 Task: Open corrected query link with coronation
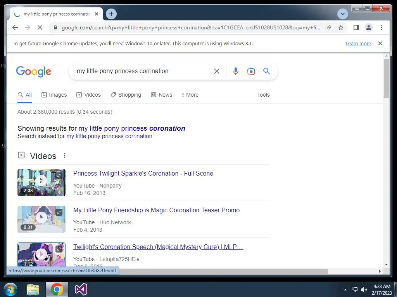coord(132,128)
